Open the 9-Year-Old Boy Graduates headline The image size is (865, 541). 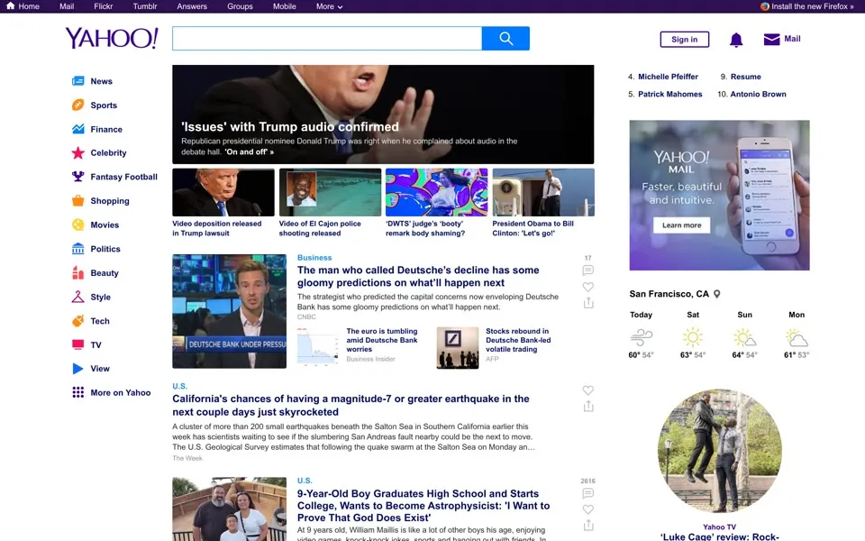pos(423,506)
